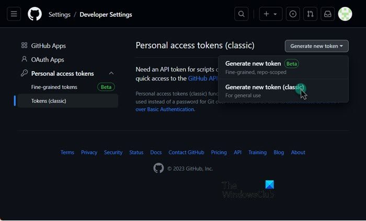Viewport: 366px width, 221px height.
Task: Open OAuth Apps in sidebar
Action: click(x=47, y=60)
